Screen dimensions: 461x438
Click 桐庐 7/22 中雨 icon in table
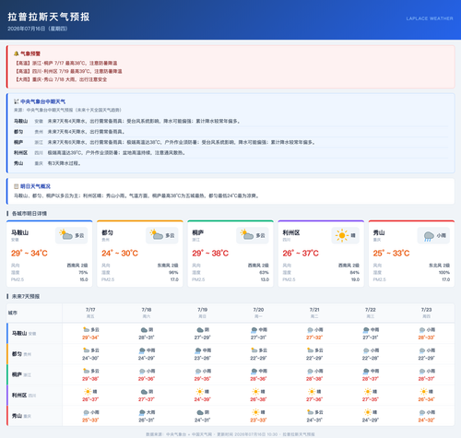pos(366,371)
